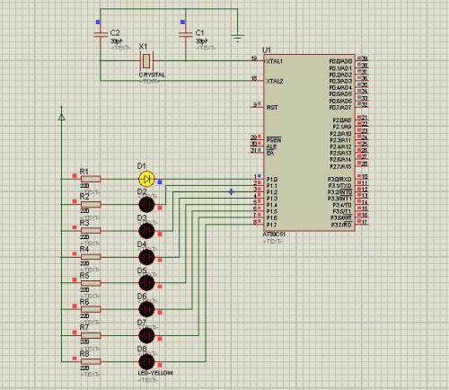Select resistor R1 body
The height and width of the screenshot is (390, 449).
tap(91, 179)
